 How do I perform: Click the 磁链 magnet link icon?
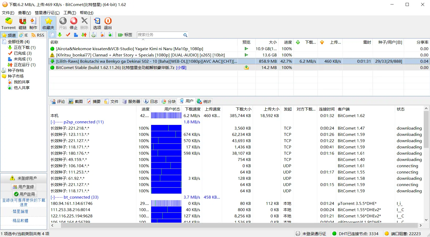coord(23,23)
